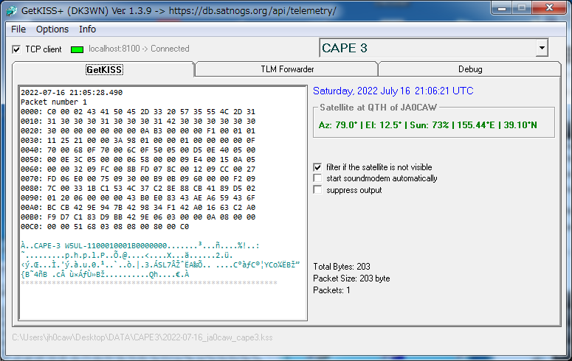572x361 pixels.
Task: Click hex dump row starting with 00A0:
Action: (138, 207)
